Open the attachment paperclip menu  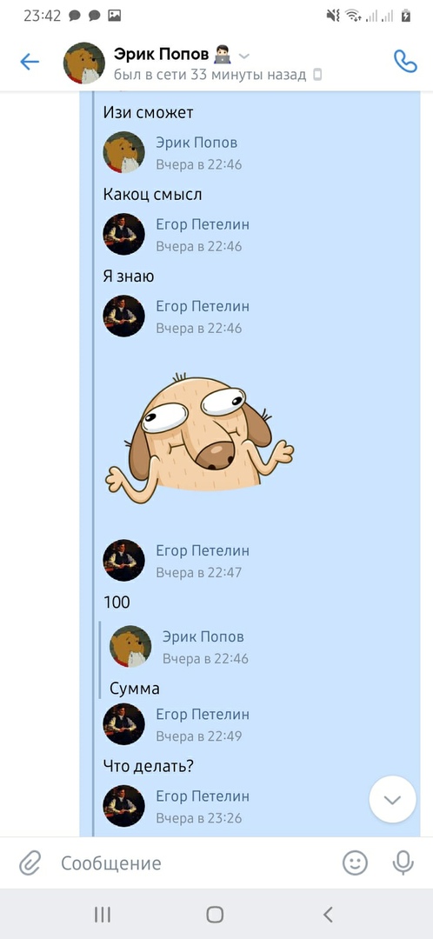[x=30, y=863]
